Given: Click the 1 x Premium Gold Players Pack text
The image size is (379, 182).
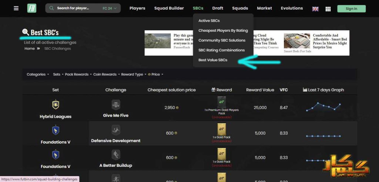Looking at the screenshot, I should coord(222,111).
